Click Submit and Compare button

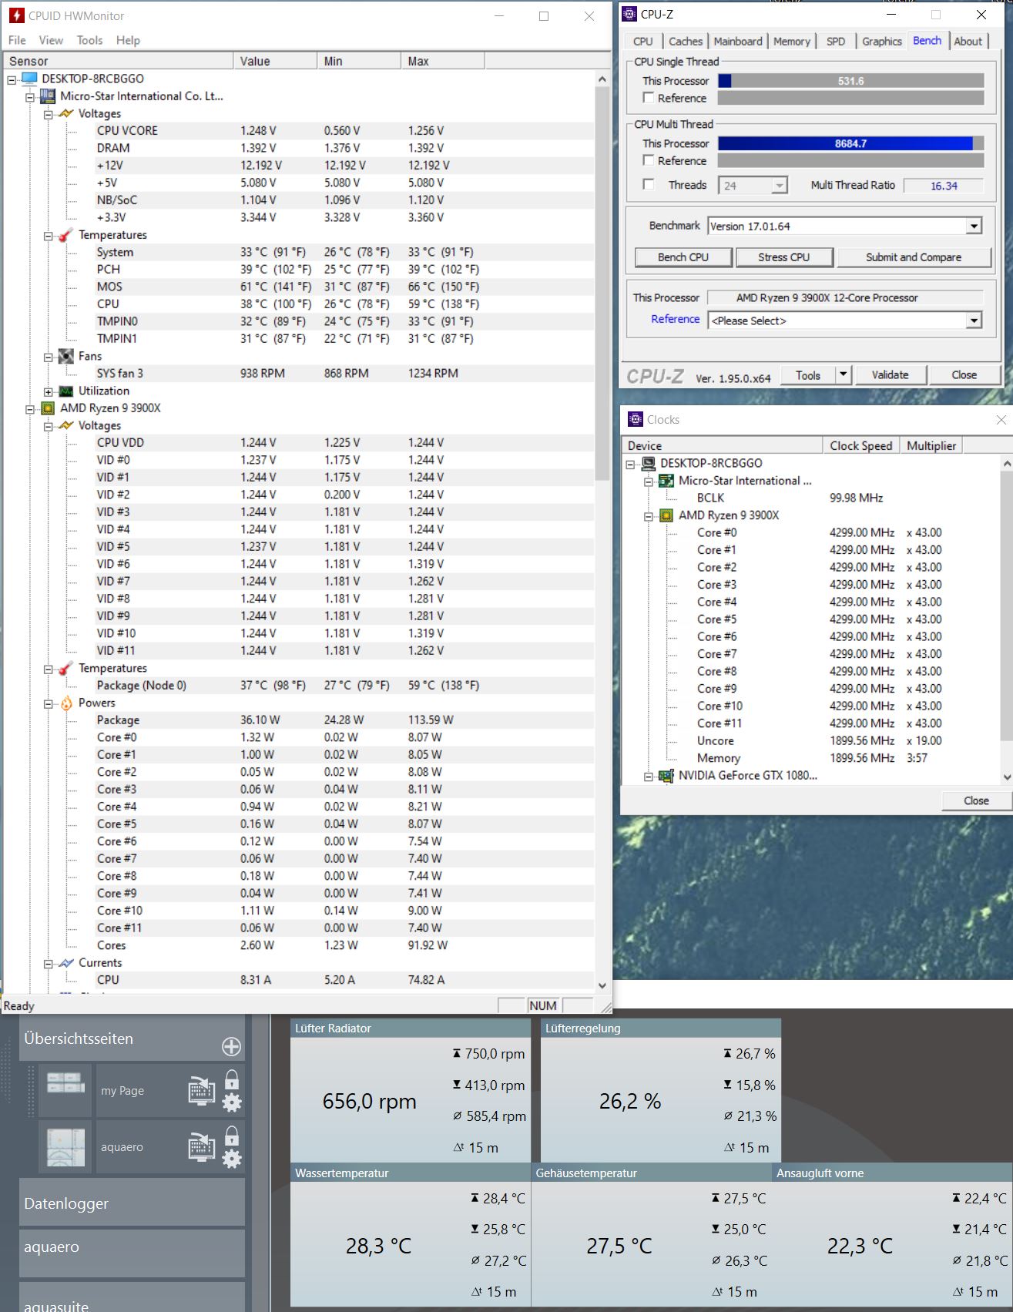(x=914, y=257)
